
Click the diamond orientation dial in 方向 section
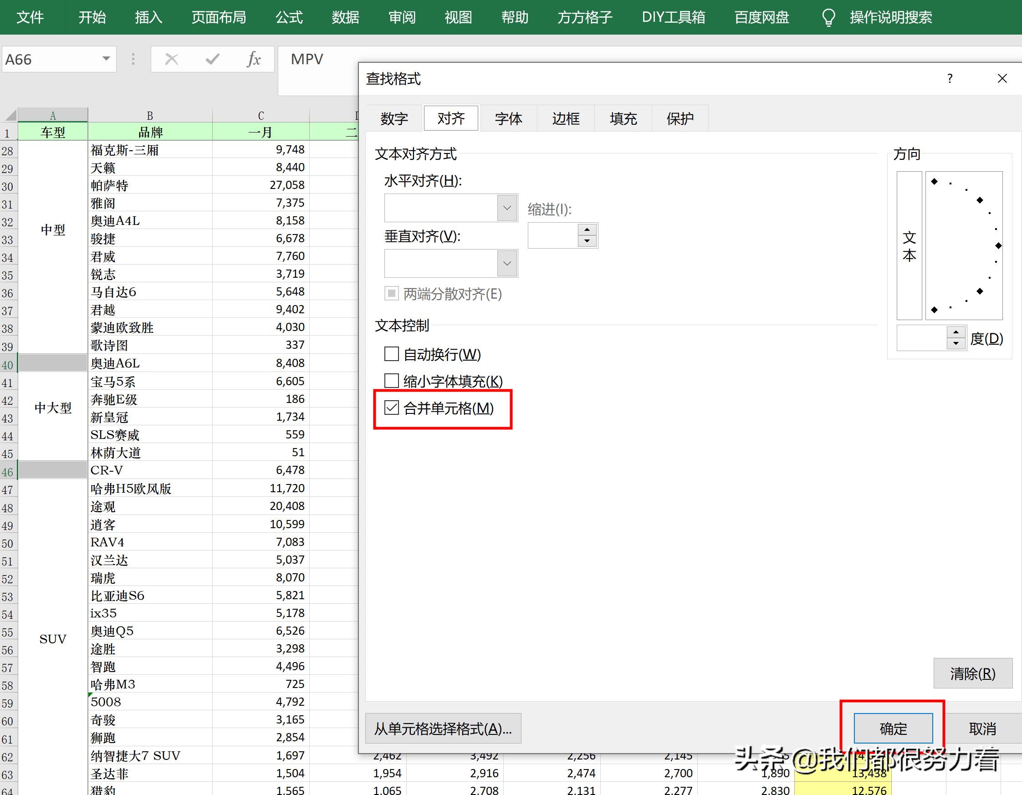click(x=963, y=246)
